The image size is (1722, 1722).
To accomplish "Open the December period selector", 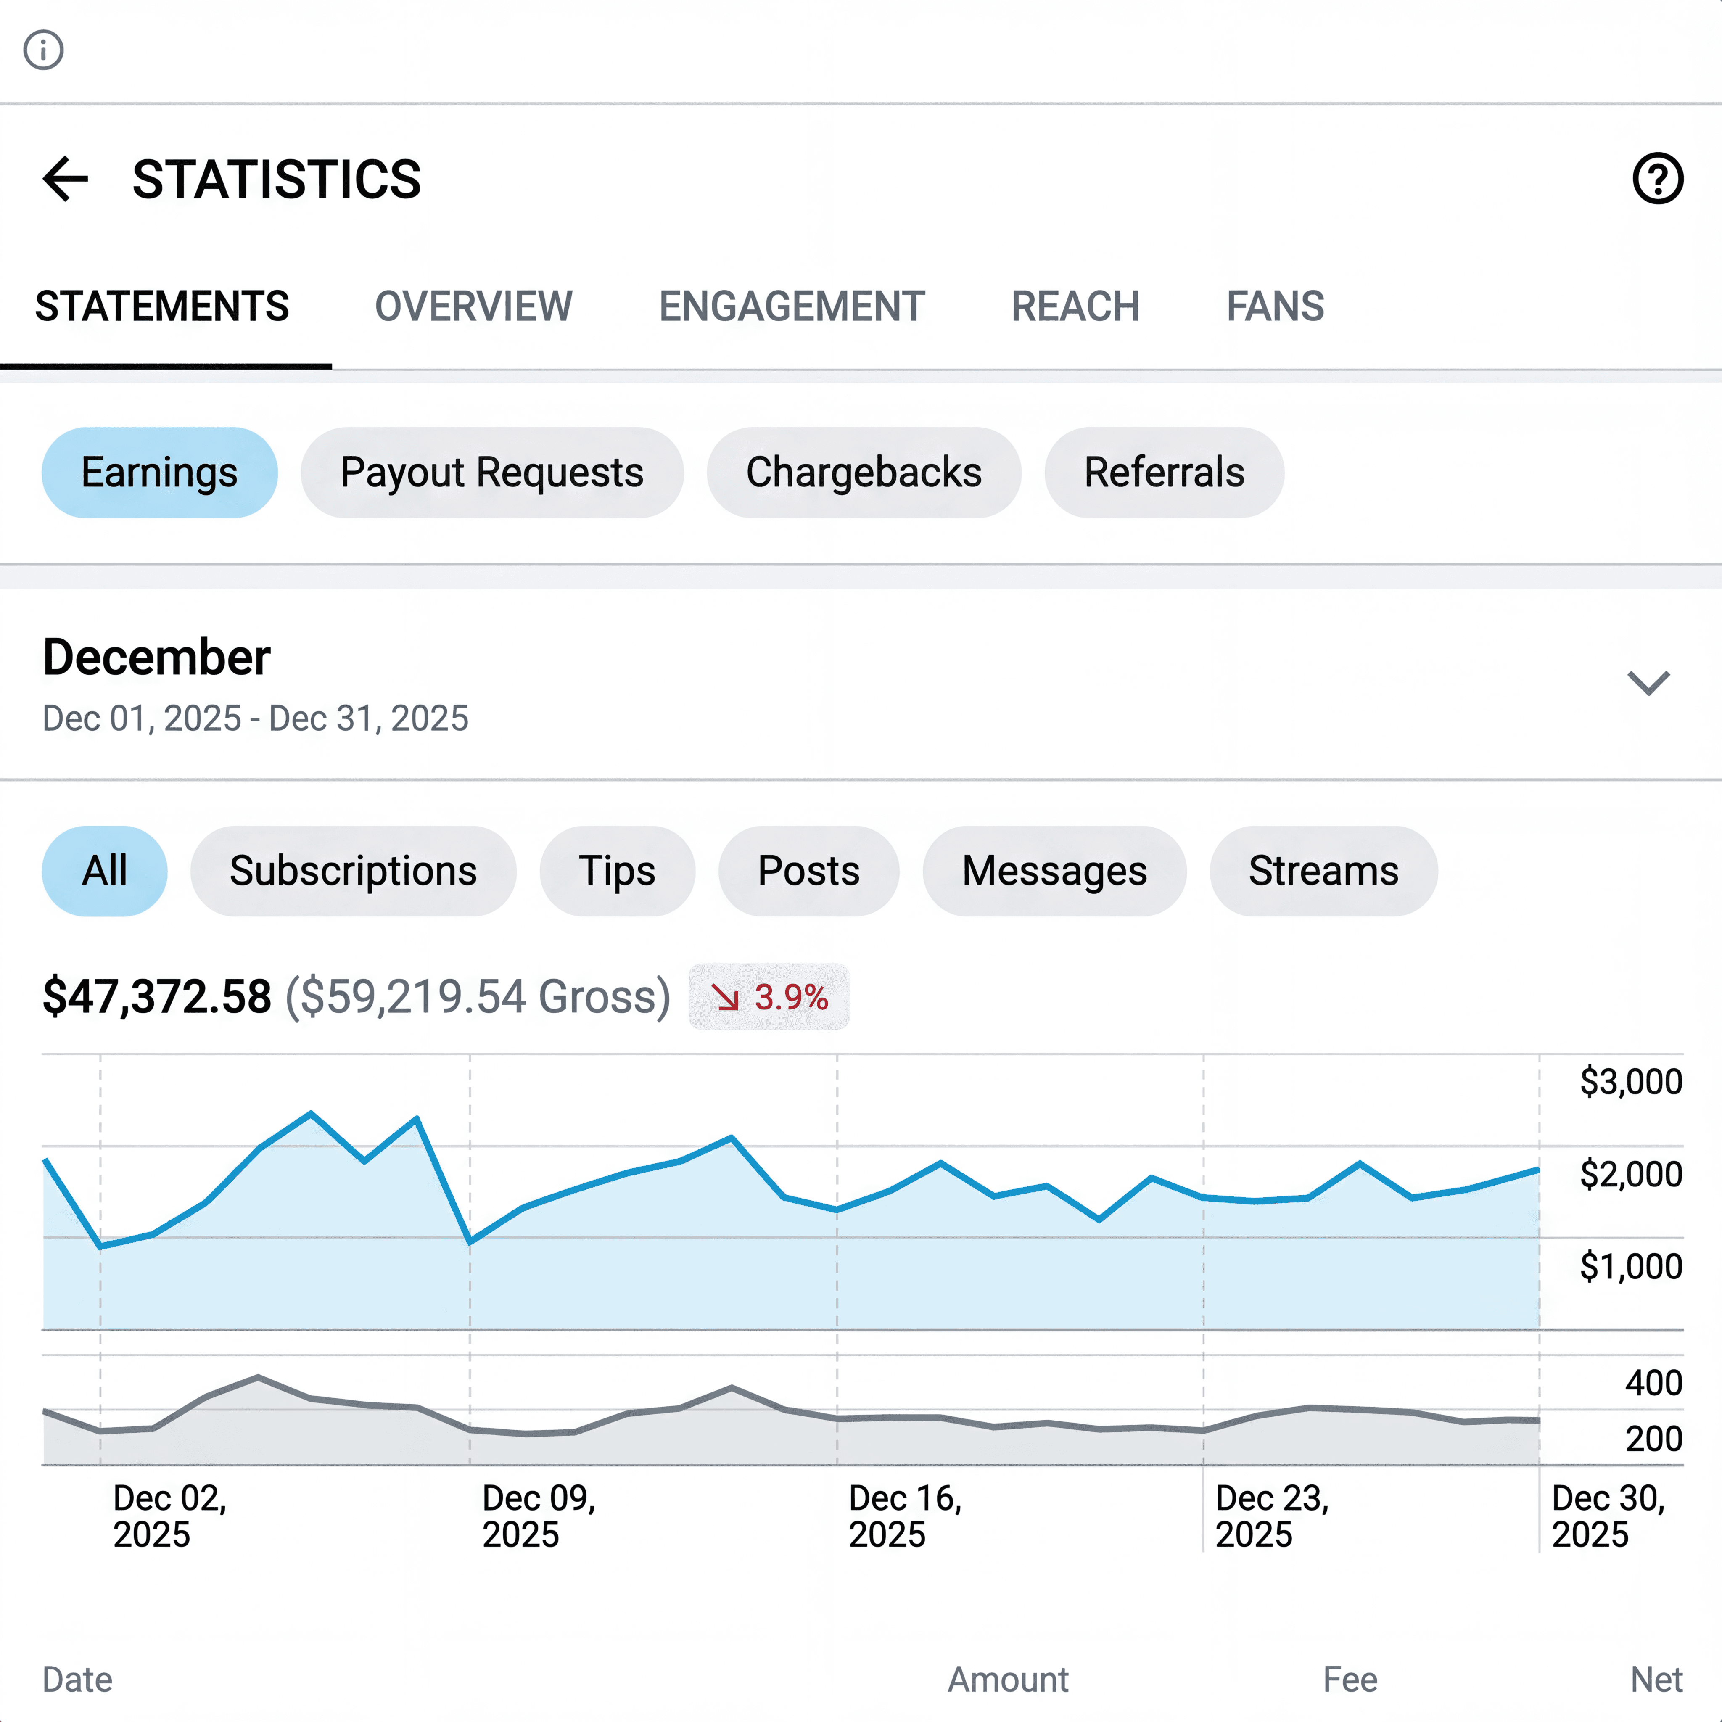I will click(x=156, y=658).
